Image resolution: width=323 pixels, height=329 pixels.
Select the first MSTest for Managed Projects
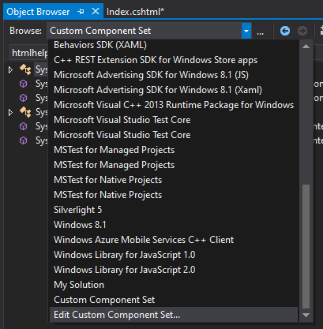[x=174, y=150]
